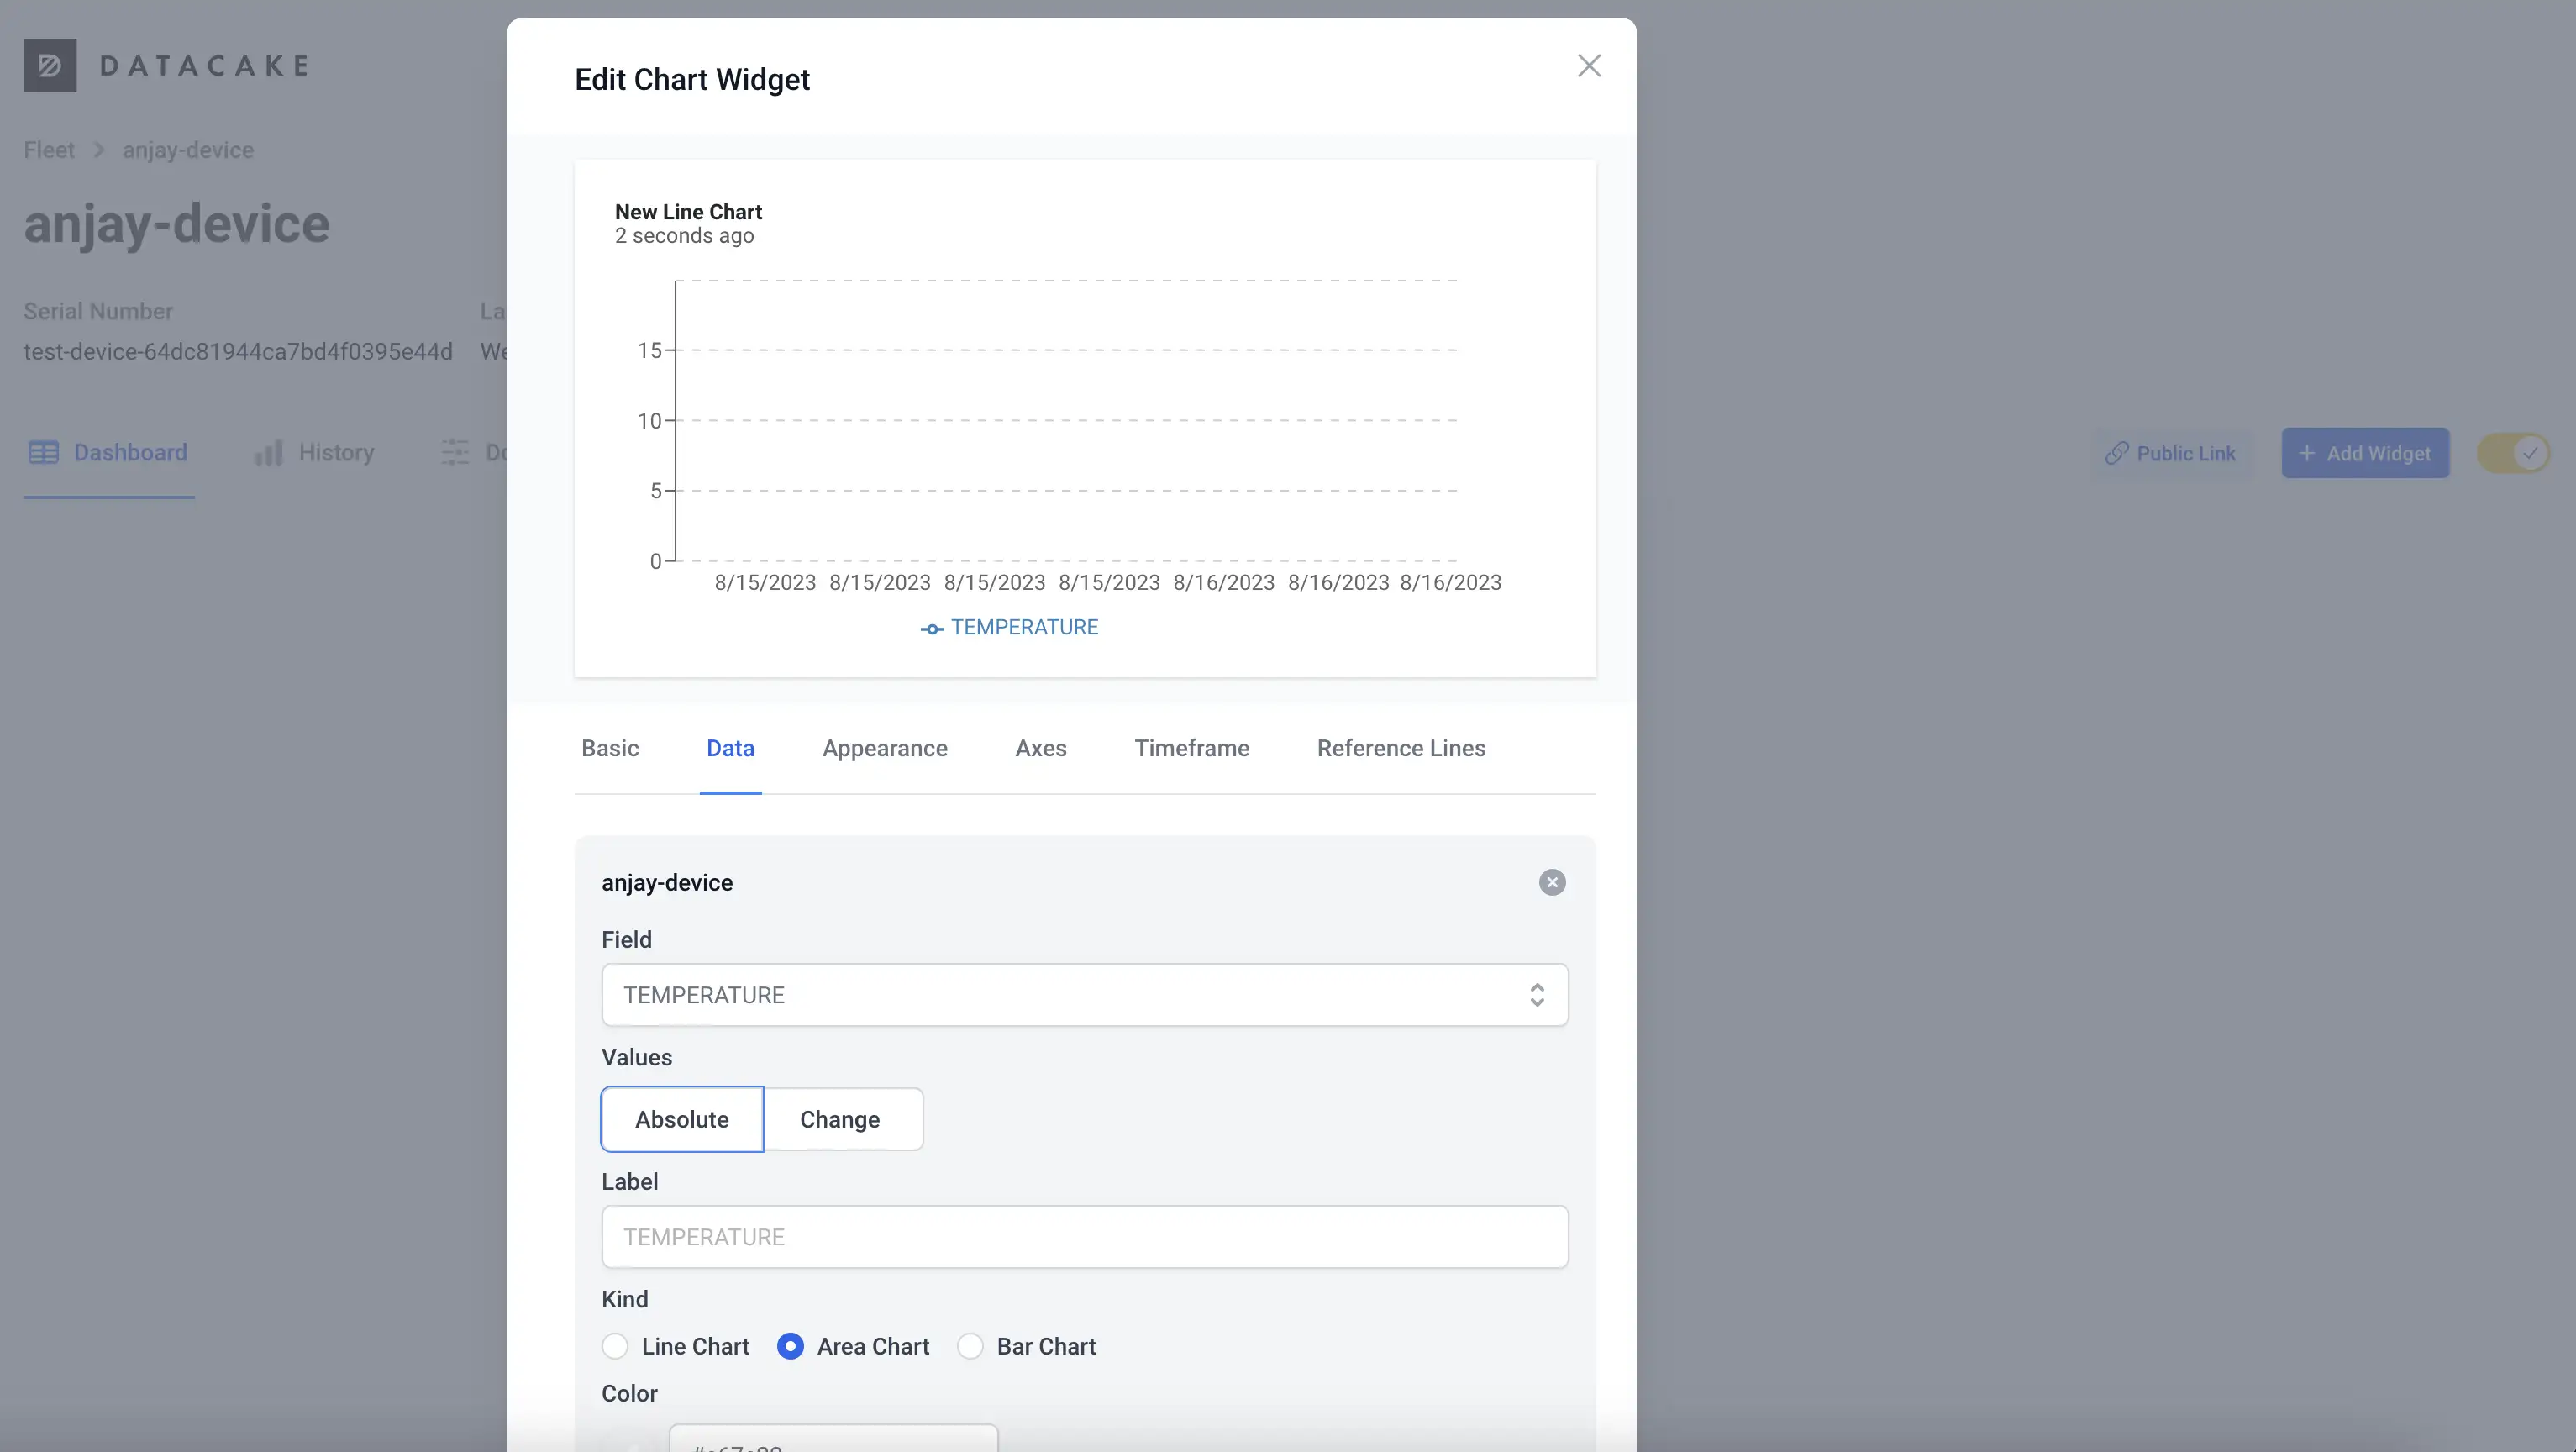Switch to the Axes tab
This screenshot has width=2576, height=1452.
1041,748
